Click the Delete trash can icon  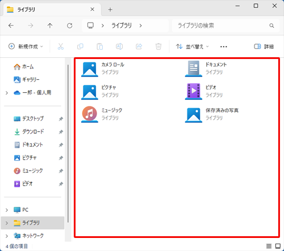(158, 46)
